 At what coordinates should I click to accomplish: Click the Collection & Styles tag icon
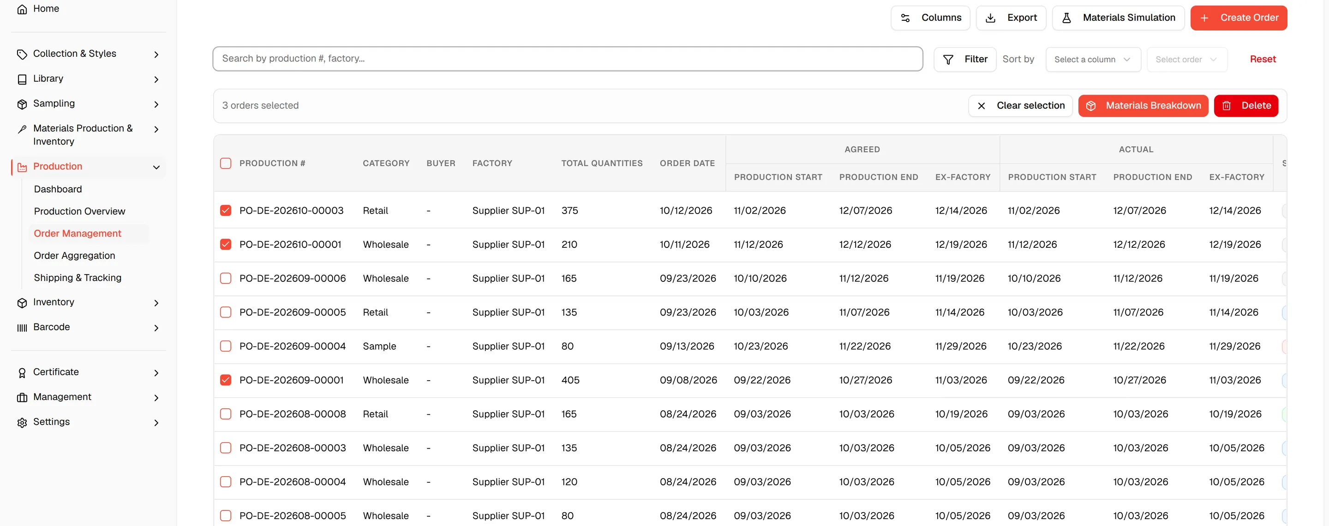click(x=22, y=54)
